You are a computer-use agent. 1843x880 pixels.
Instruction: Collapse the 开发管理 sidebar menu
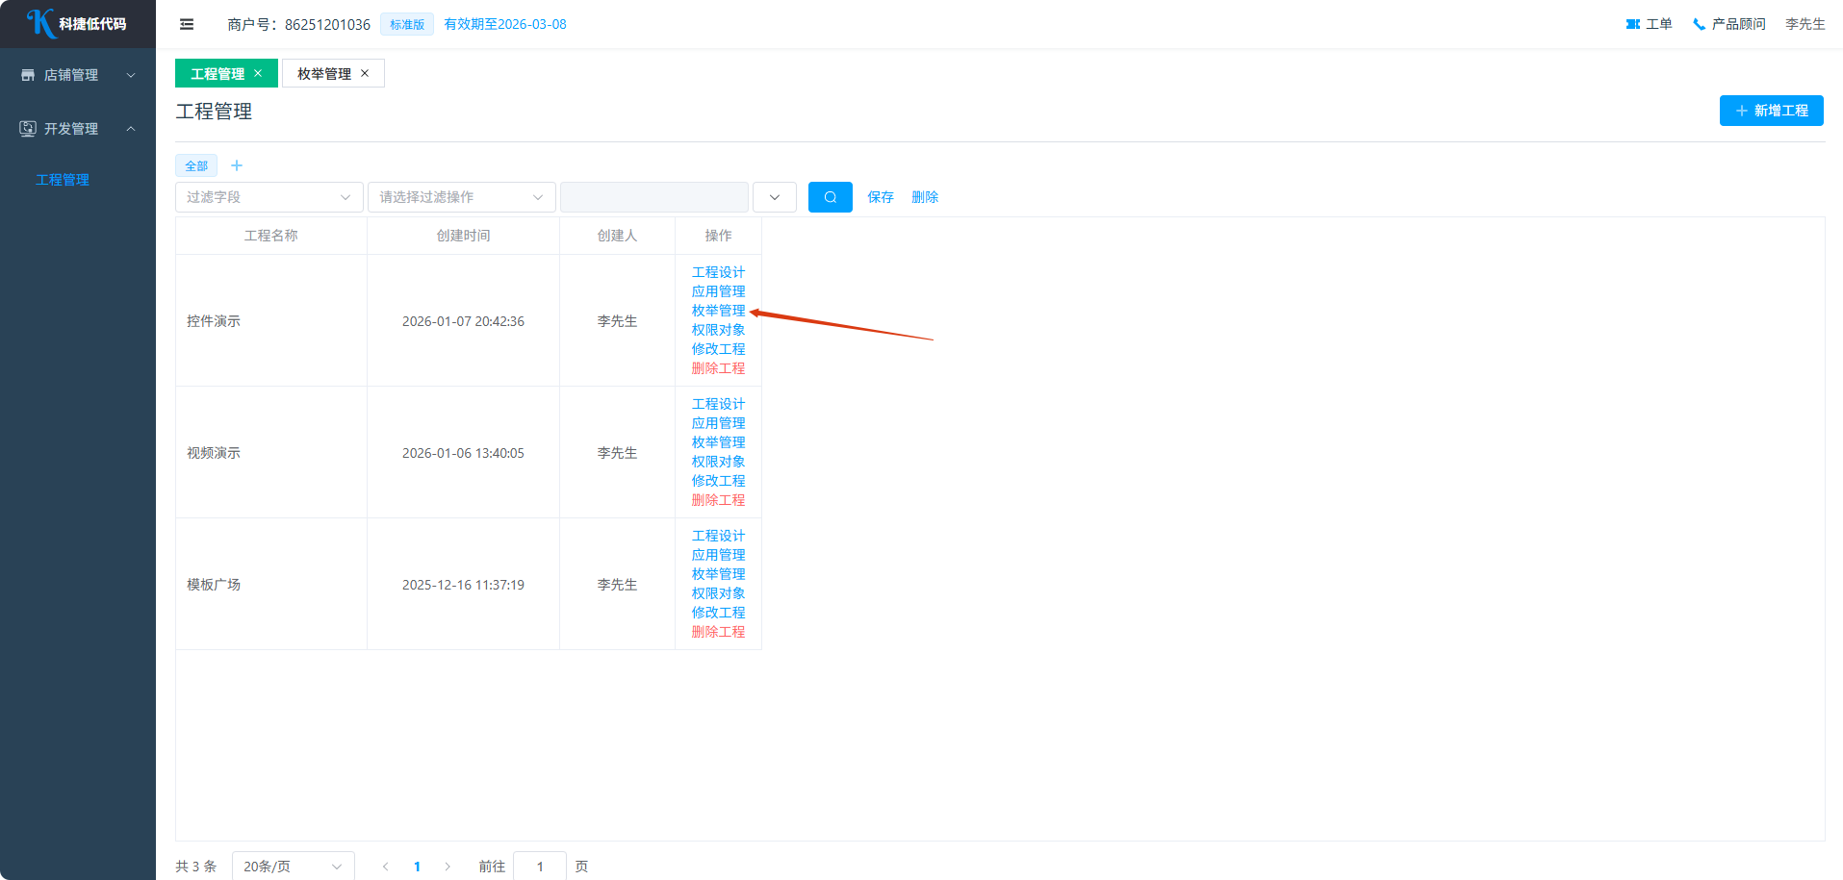[x=78, y=129]
